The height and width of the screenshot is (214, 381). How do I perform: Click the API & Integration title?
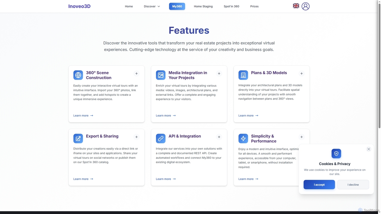click(x=185, y=136)
